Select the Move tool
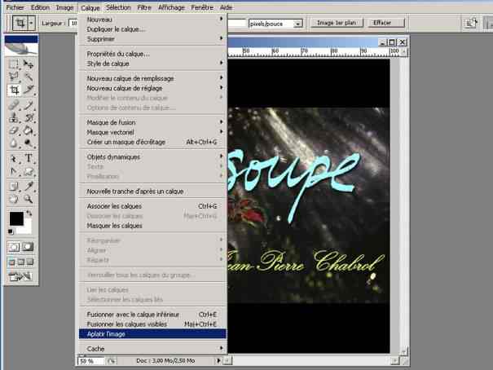 (29, 64)
